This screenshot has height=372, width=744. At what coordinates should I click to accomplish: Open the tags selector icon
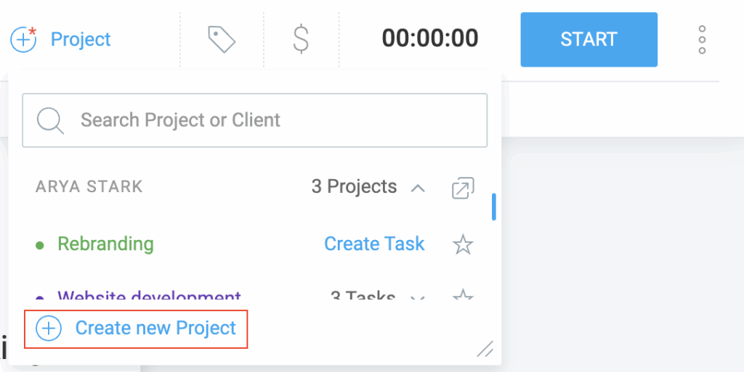[222, 39]
